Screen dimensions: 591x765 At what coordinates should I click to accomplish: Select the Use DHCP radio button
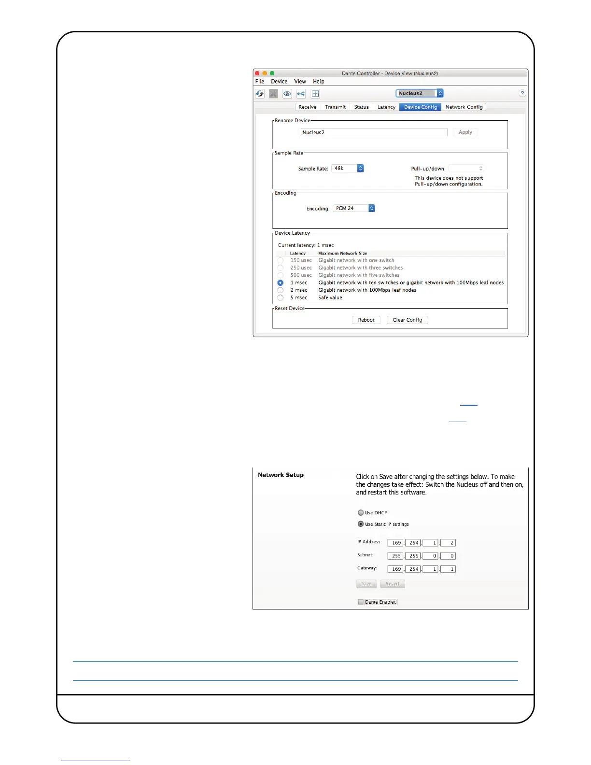click(x=361, y=512)
